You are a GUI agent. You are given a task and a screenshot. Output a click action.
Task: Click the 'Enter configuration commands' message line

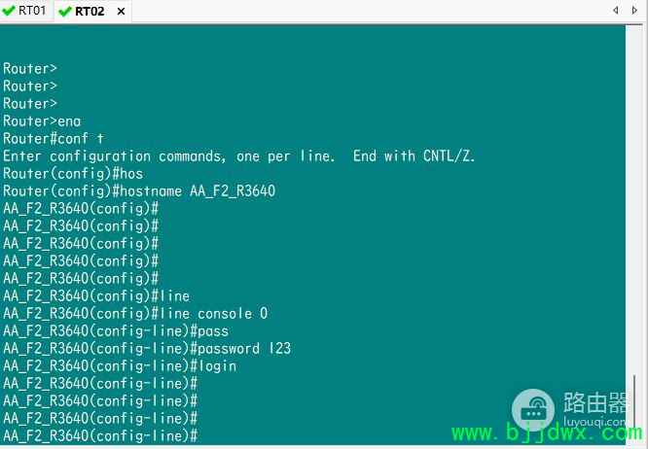[x=239, y=156]
